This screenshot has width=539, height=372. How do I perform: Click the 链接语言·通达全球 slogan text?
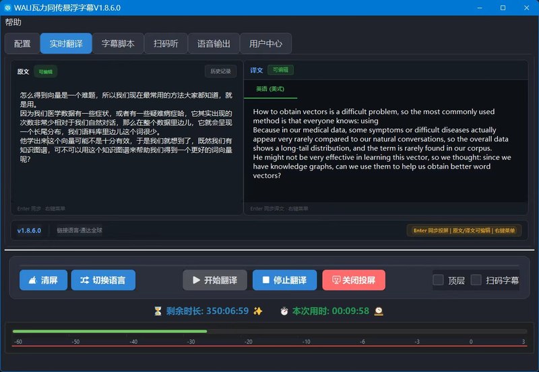80,230
